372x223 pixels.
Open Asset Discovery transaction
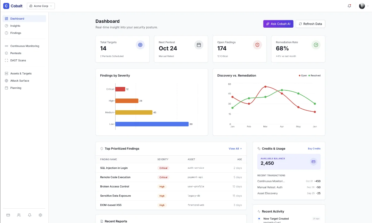(x=289, y=193)
